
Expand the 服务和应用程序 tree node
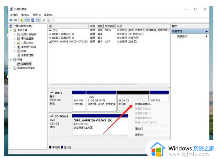click(x=11, y=68)
